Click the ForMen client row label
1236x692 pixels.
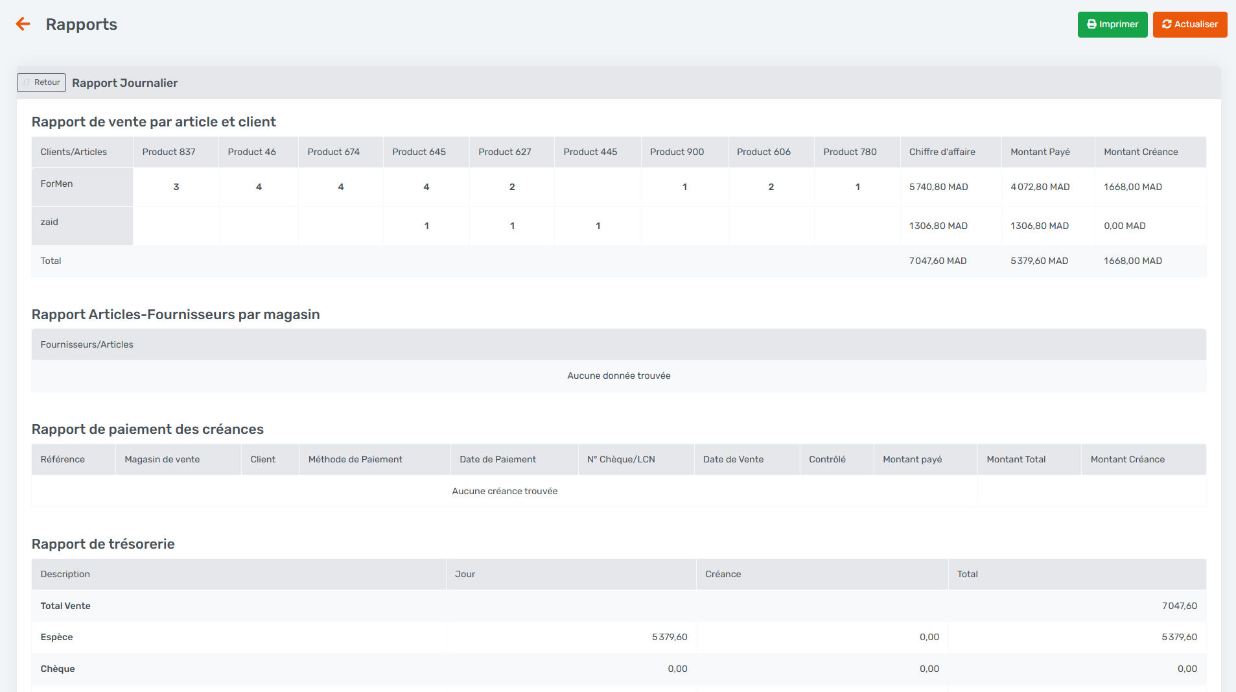pos(56,184)
